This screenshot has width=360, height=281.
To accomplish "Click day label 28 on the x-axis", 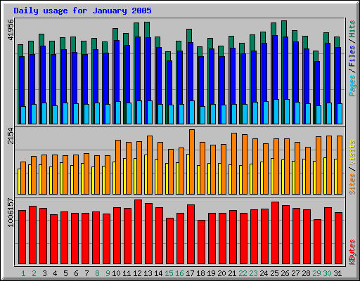I will (x=306, y=273).
